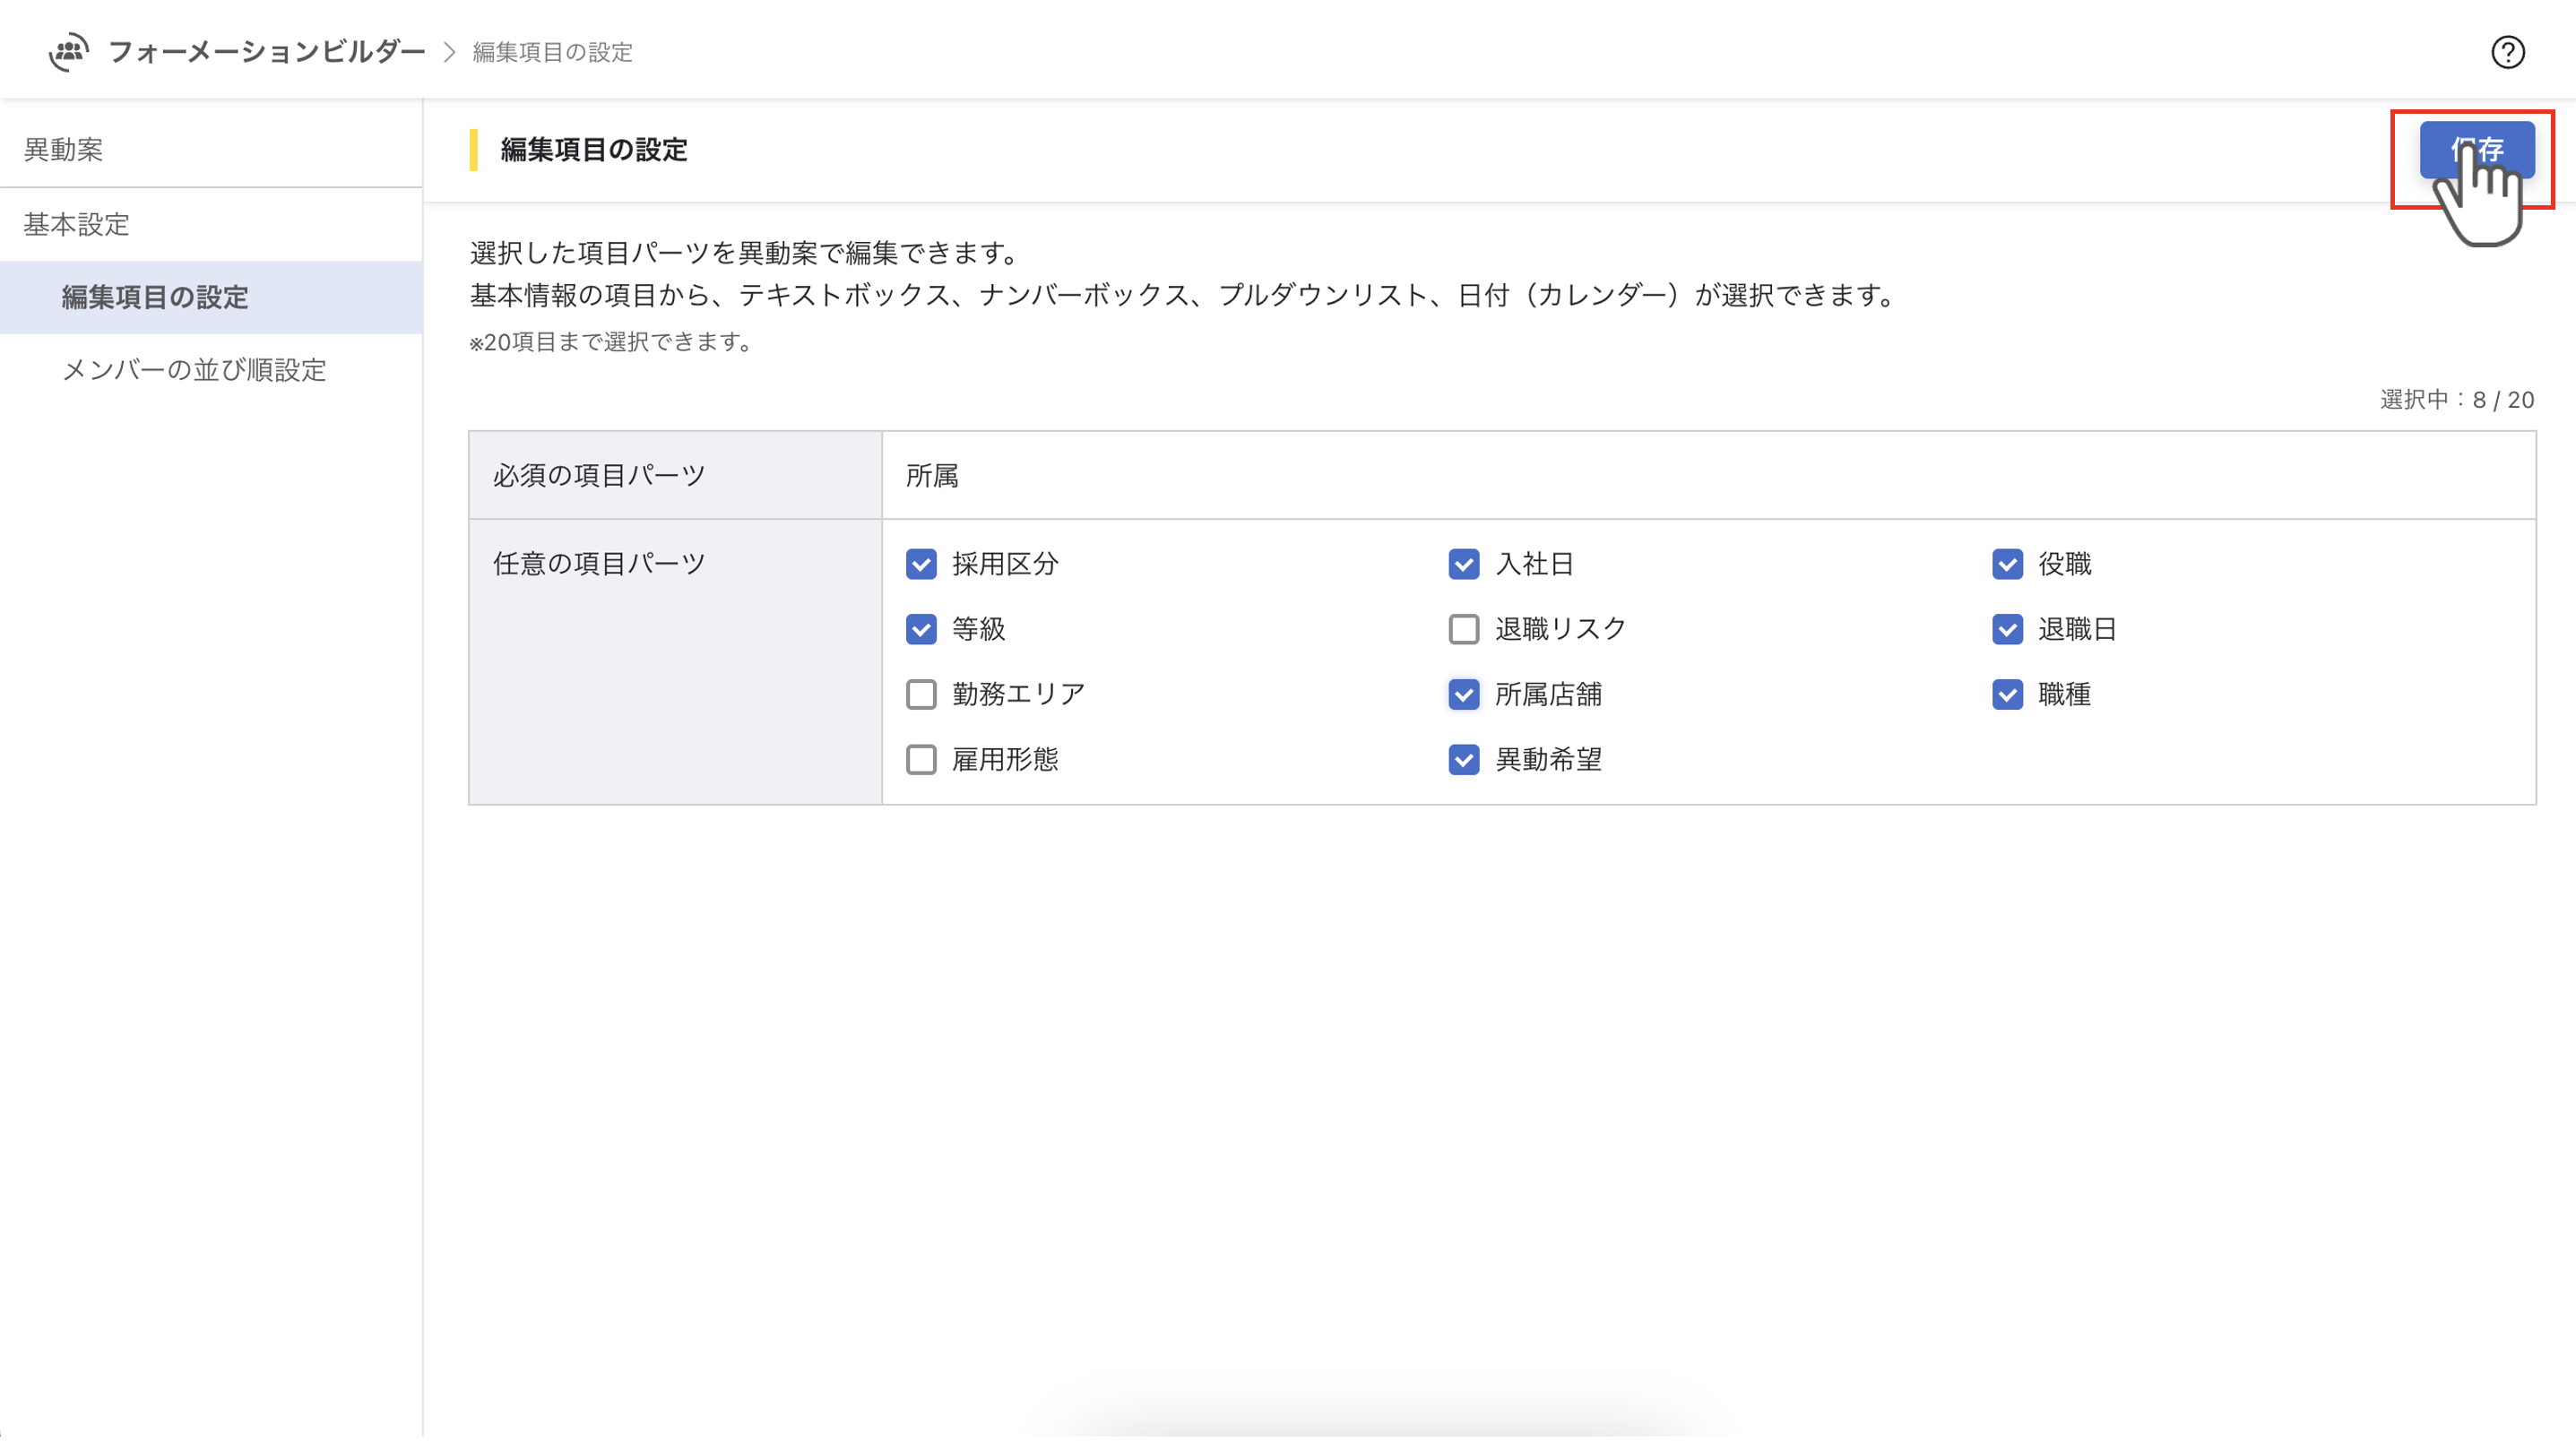Uncheck the 退職日 checkbox

(x=2006, y=629)
